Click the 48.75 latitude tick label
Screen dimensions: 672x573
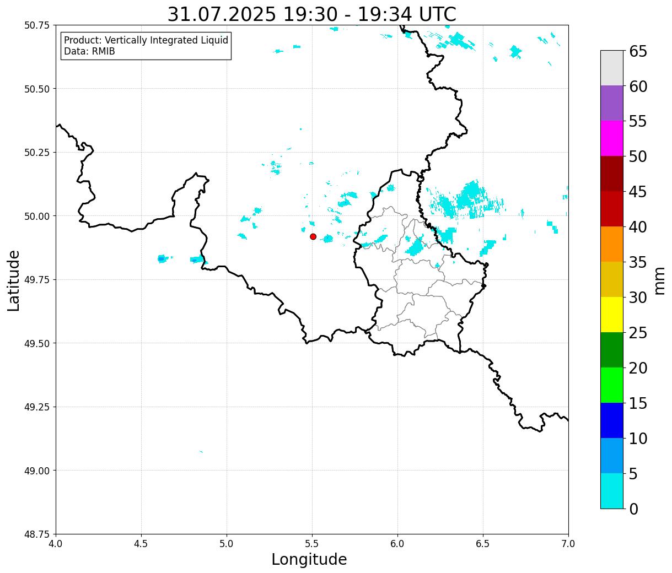[37, 534]
